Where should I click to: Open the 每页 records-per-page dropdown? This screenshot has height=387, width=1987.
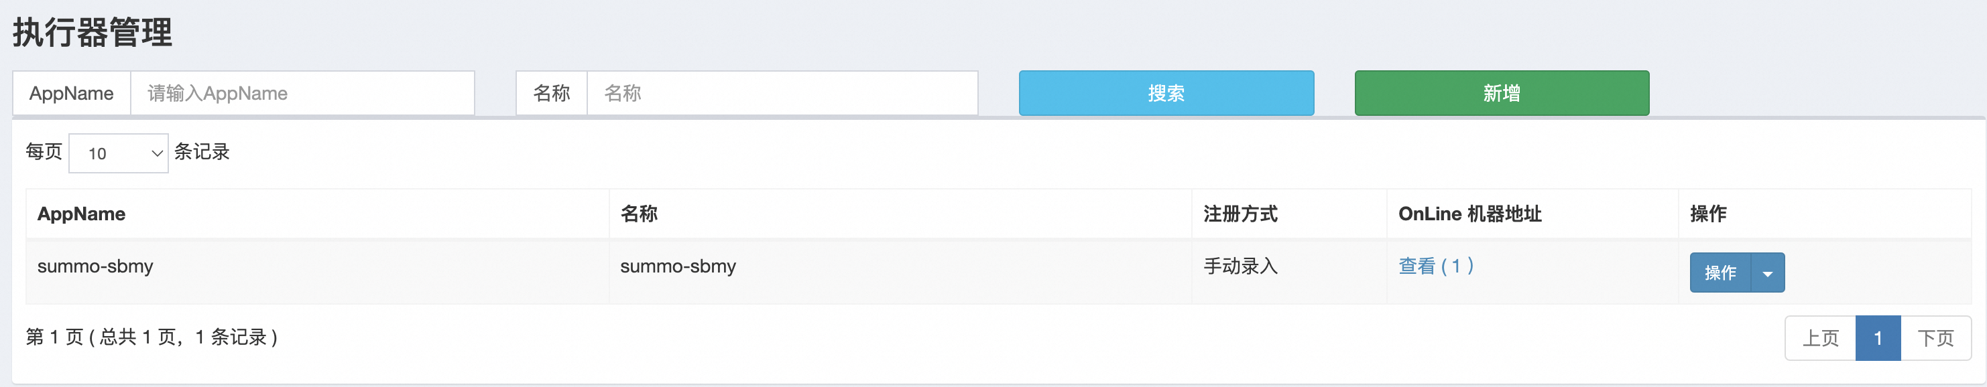118,153
